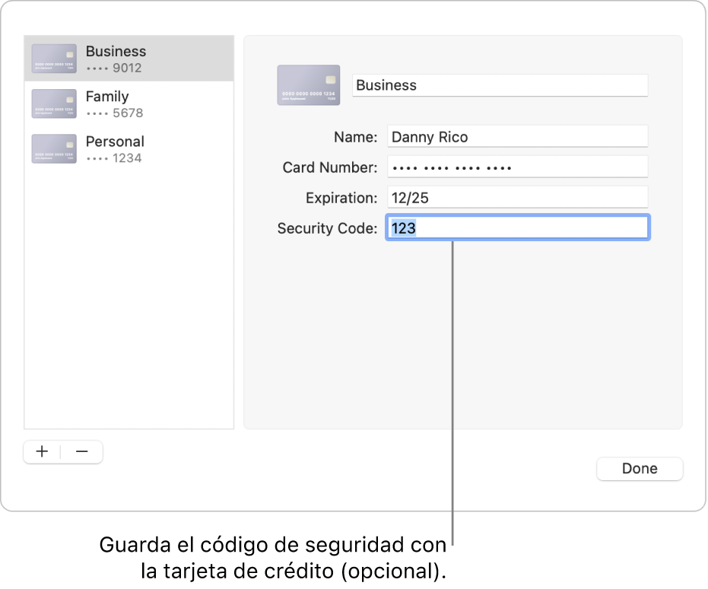Click the plus icon to add a card
Image resolution: width=708 pixels, height=589 pixels.
pyautogui.click(x=42, y=451)
